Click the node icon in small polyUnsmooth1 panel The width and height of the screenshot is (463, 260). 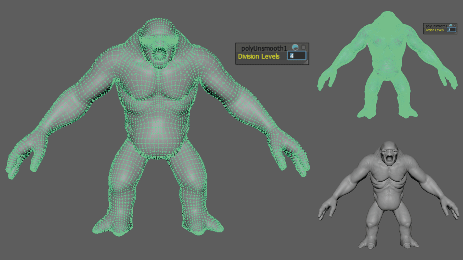pos(451,26)
